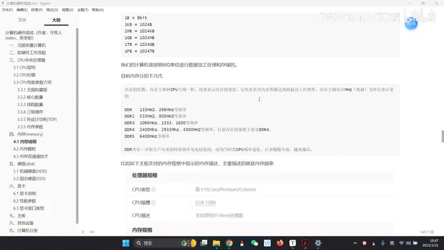Jump to outline heading 一、冯诺依曼计算机
This screenshot has height=250, width=444.
coord(28,45)
